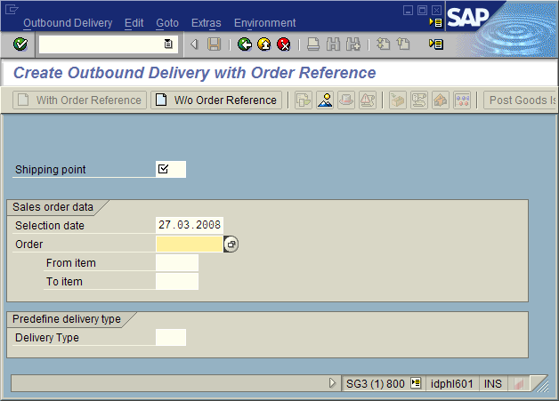This screenshot has height=401, width=559.
Task: Click the From item input field
Action: [177, 263]
